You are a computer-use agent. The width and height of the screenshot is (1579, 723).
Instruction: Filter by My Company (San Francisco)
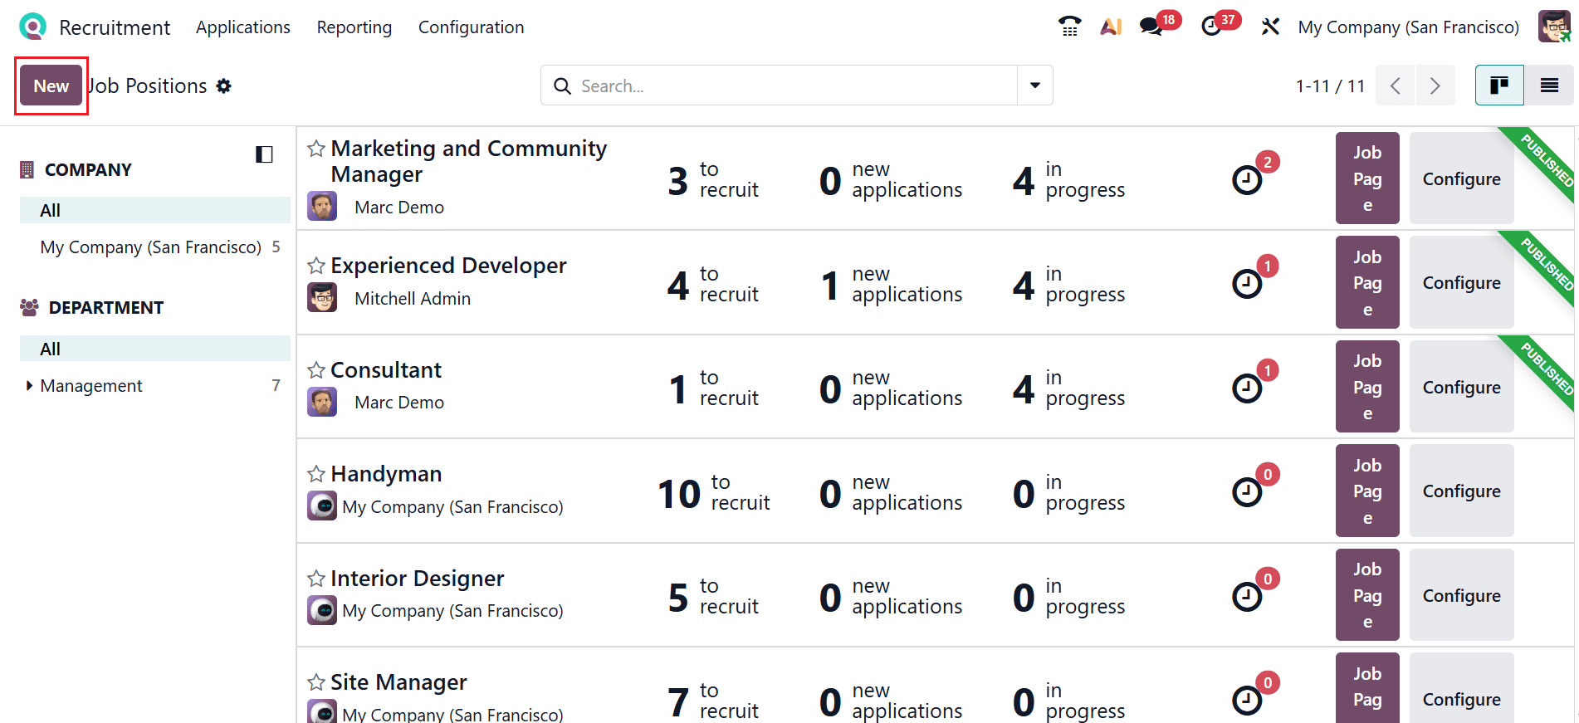pos(155,247)
